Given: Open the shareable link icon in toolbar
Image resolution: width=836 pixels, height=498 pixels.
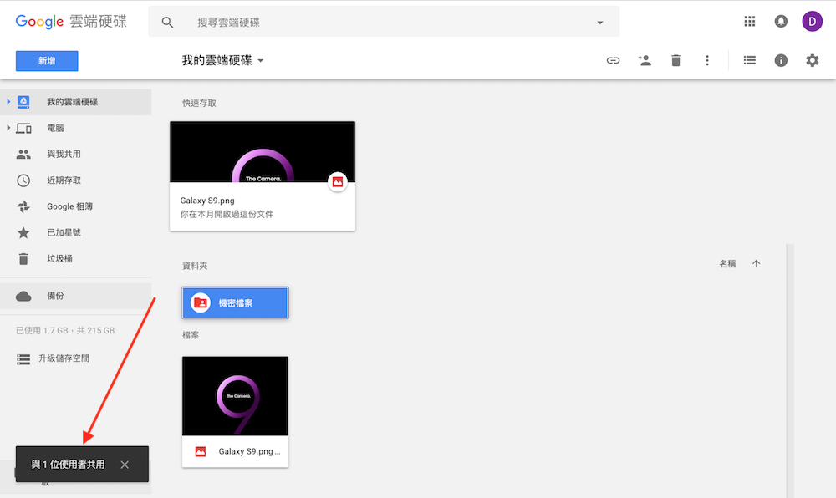Looking at the screenshot, I should tap(613, 60).
